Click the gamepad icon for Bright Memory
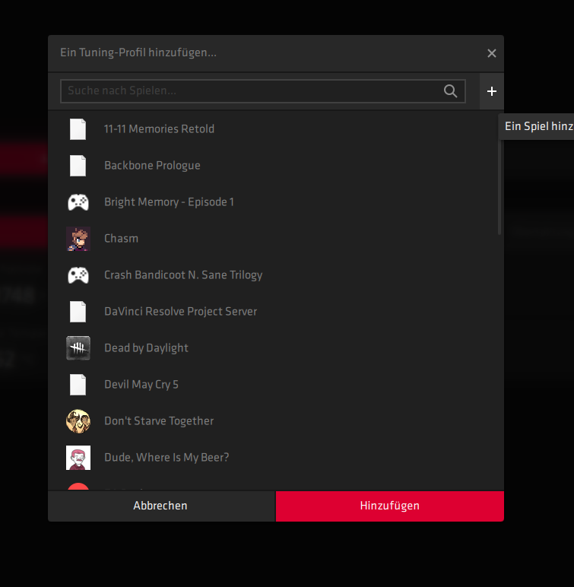 coord(78,202)
